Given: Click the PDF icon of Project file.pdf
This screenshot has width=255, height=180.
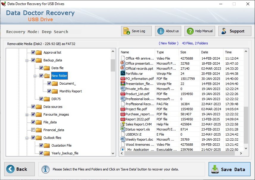Looking at the screenshot, I should [123, 109].
